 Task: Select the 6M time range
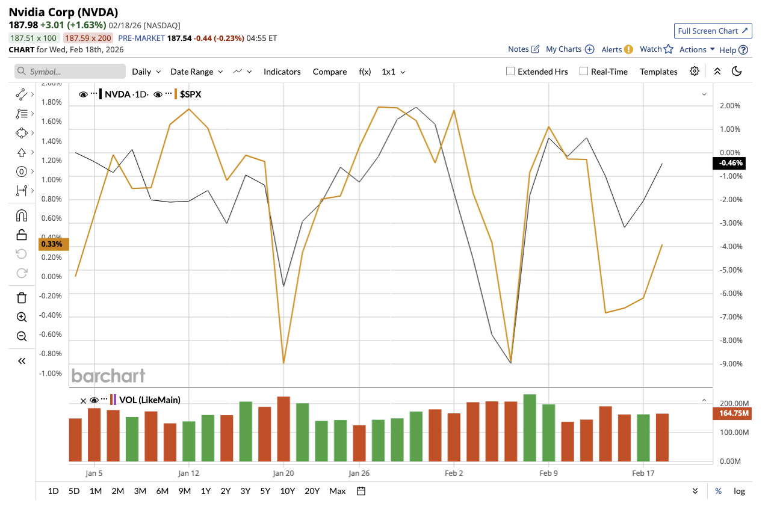(x=163, y=491)
